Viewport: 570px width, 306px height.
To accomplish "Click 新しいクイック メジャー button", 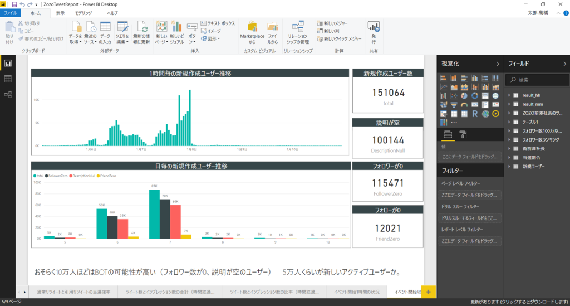I will (x=340, y=38).
